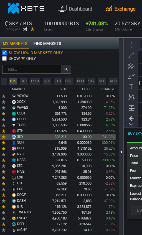The height and width of the screenshot is (235, 142).
Task: Star the LTC market
Action: pos(4,166)
